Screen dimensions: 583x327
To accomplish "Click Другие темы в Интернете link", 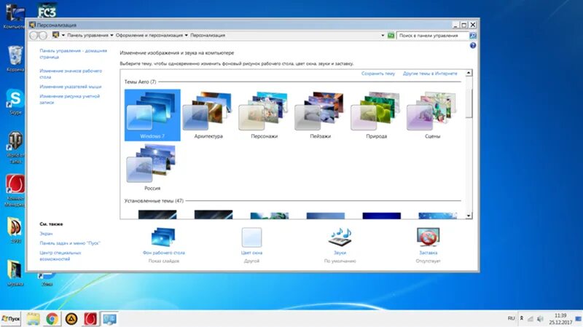I will [430, 74].
